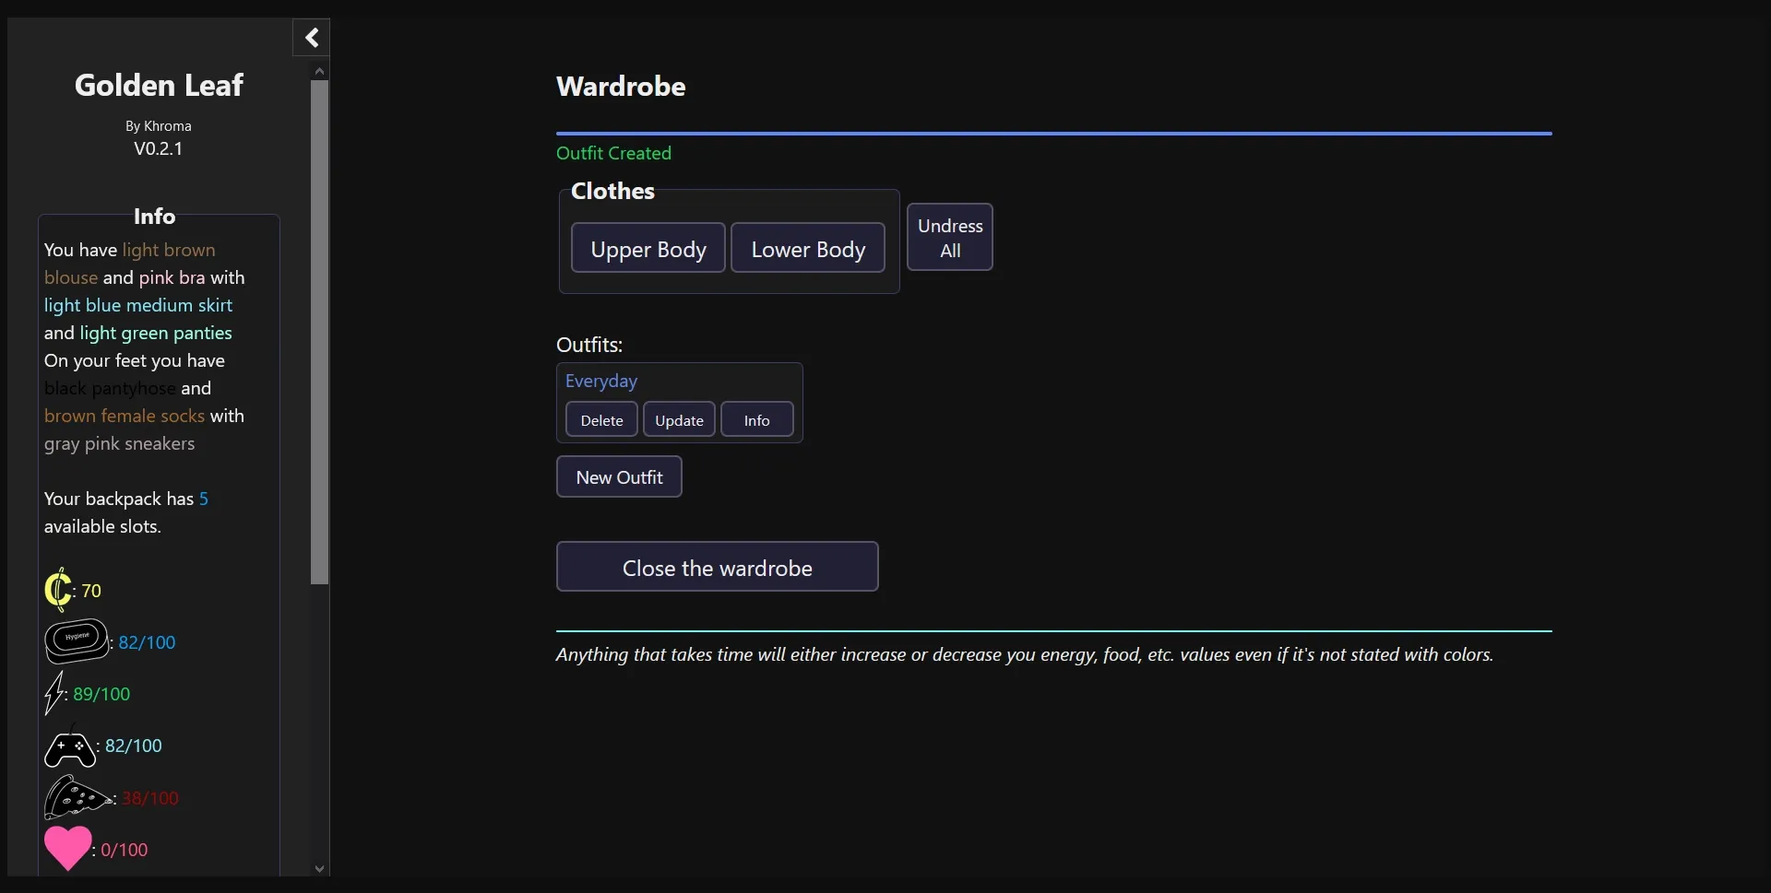Show Info for the Everyday outfit

pos(756,420)
